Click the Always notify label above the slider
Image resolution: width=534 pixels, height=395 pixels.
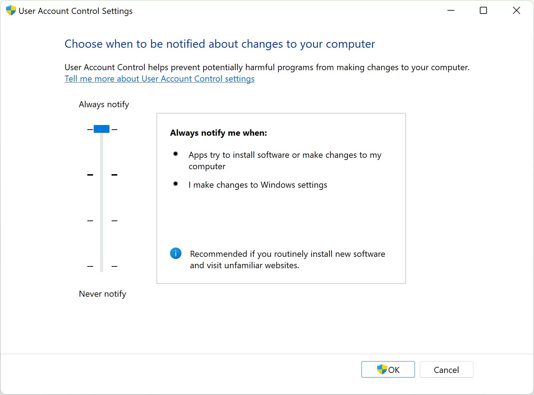click(x=104, y=104)
